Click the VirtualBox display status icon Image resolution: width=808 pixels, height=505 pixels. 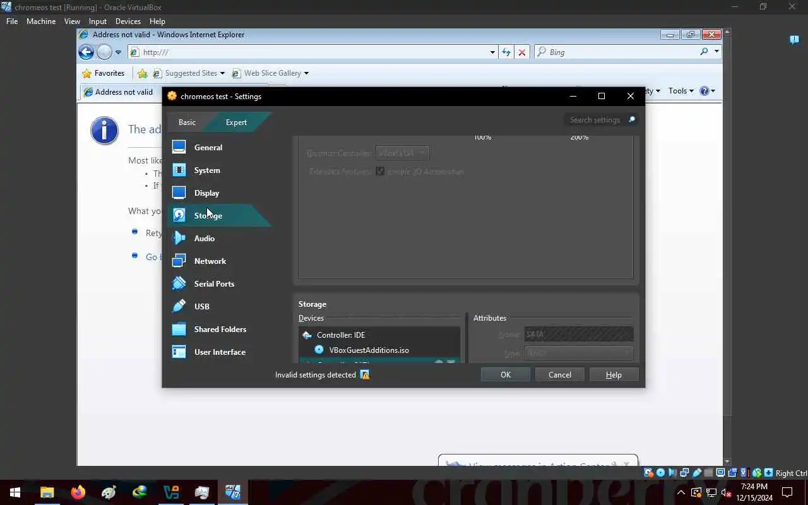(720, 473)
